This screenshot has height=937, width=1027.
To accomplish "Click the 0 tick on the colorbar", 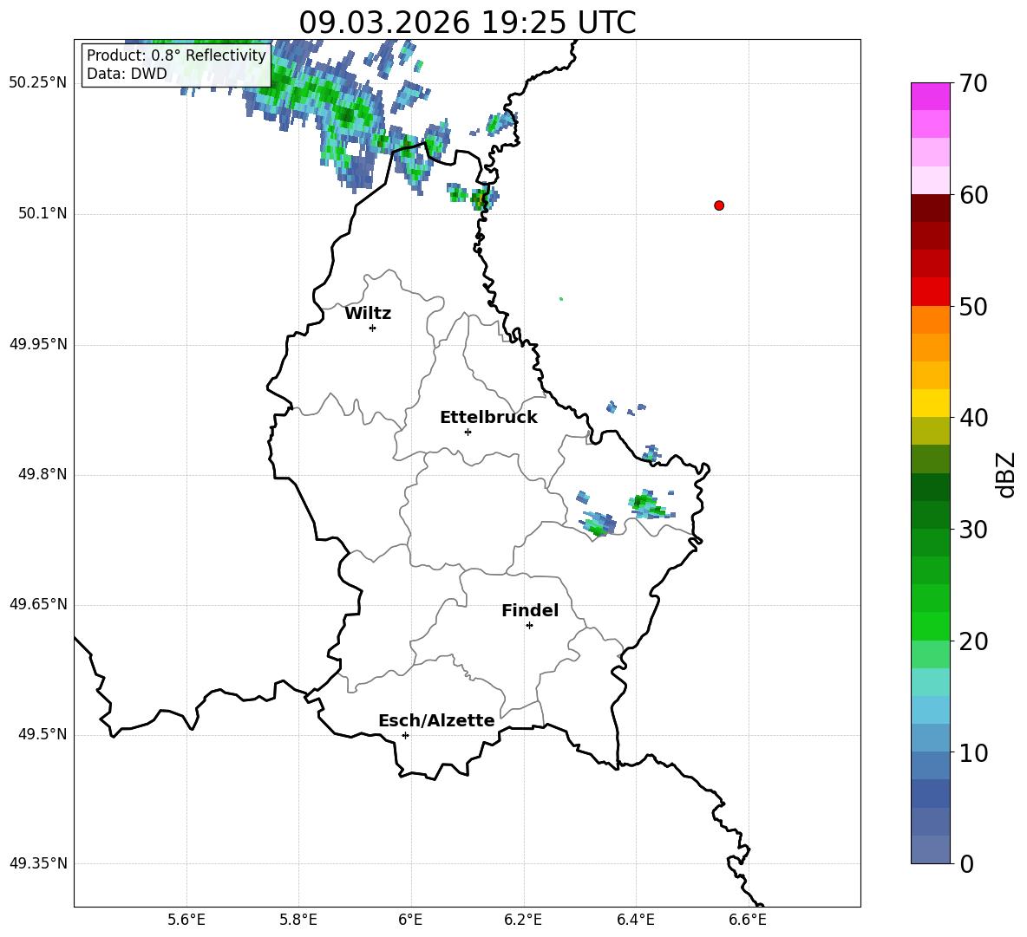I will 966,863.
